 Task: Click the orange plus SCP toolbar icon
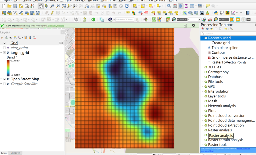click(238, 19)
